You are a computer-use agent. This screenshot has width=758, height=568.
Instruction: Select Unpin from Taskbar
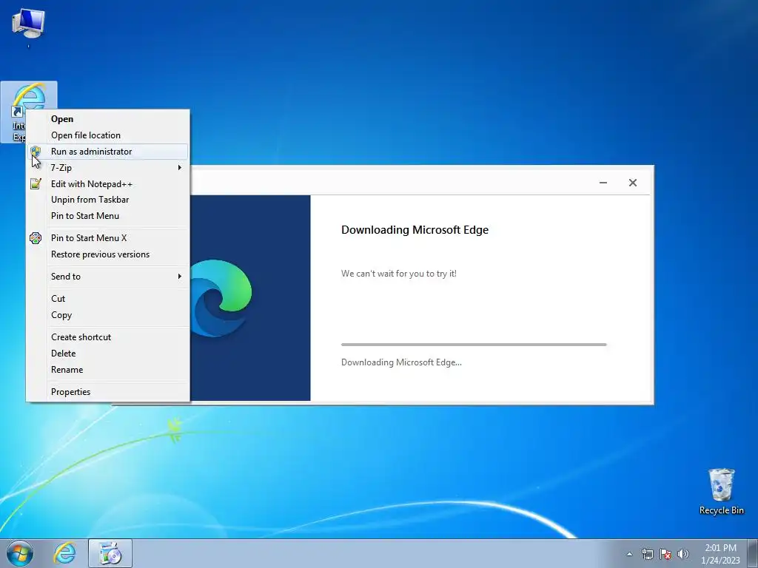pyautogui.click(x=108, y=200)
